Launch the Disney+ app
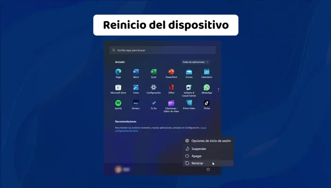This screenshot has height=188, width=331. [x=136, y=105]
